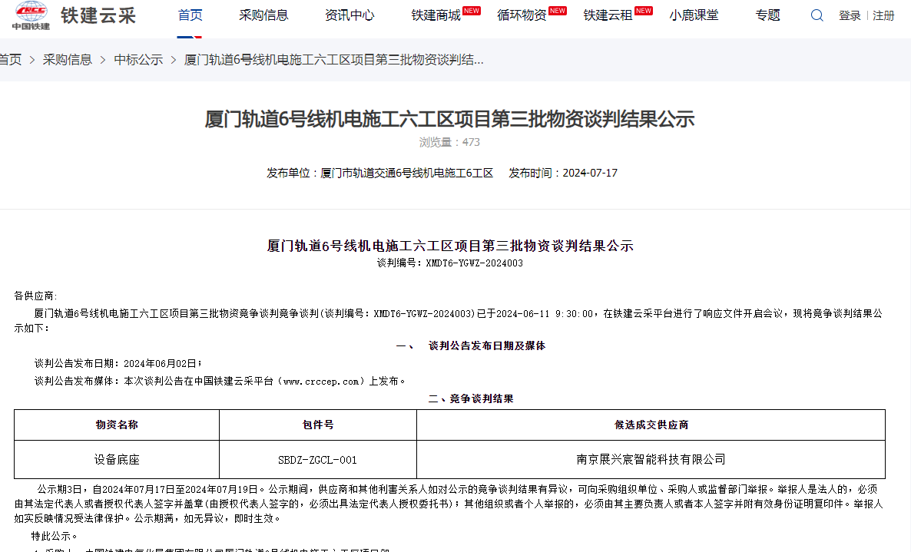Open 循环物资 in the top nav
This screenshot has height=552, width=911.
(x=522, y=15)
